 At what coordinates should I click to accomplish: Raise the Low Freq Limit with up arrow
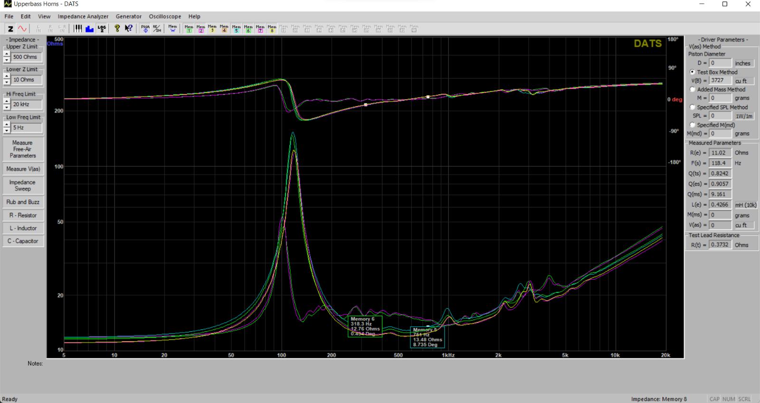[7, 125]
